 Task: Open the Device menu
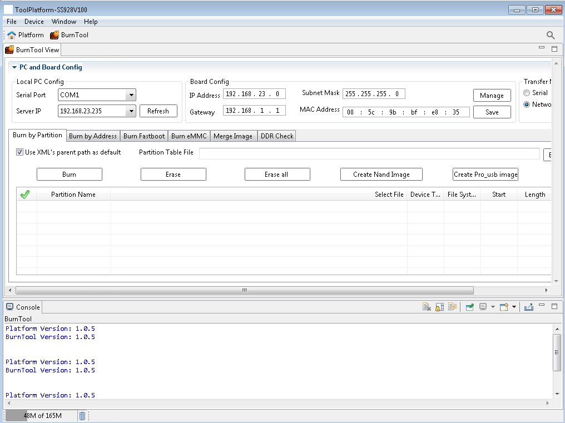[x=34, y=22]
